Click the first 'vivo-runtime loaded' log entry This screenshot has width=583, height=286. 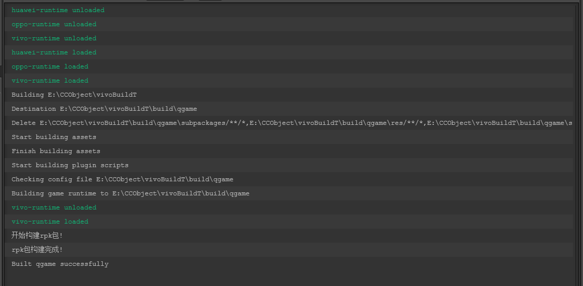(x=50, y=81)
